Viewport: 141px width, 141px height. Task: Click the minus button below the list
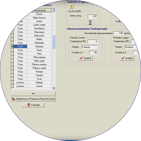point(33,94)
